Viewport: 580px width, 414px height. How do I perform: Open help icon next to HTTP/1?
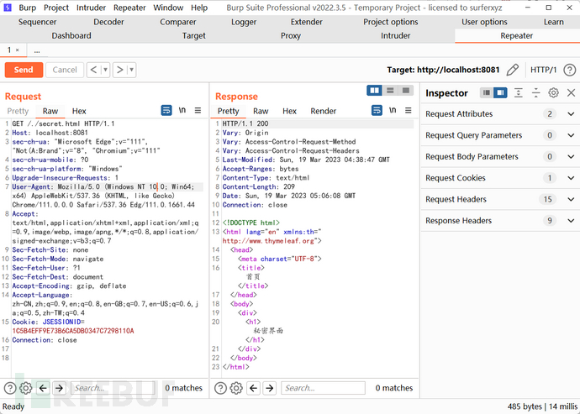coord(570,70)
